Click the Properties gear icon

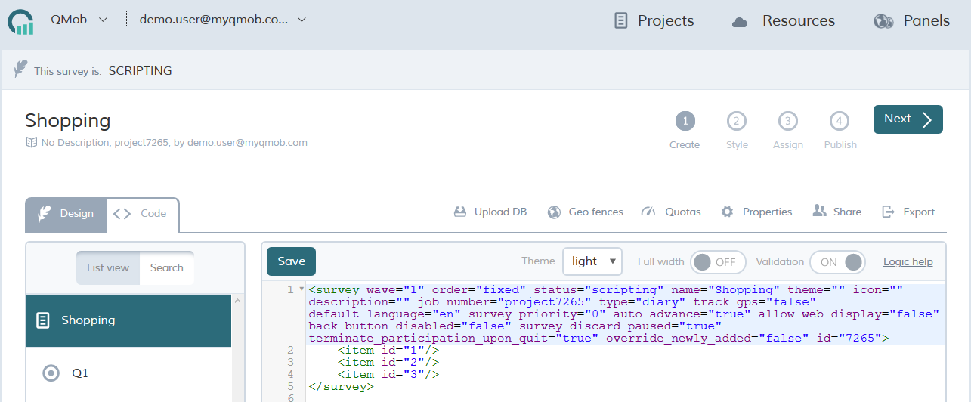point(727,212)
